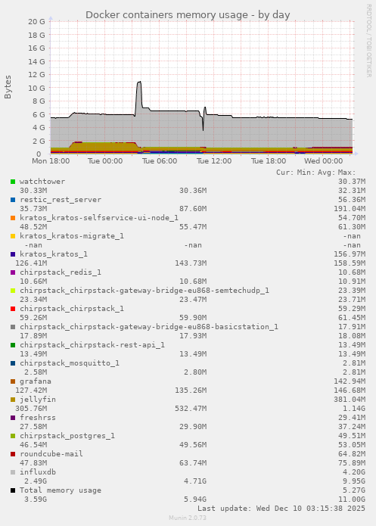Select the 'influxdb' legend label
This screenshot has height=526, width=376.
point(38,472)
